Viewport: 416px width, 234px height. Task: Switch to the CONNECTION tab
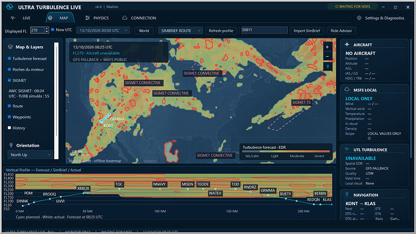point(139,18)
